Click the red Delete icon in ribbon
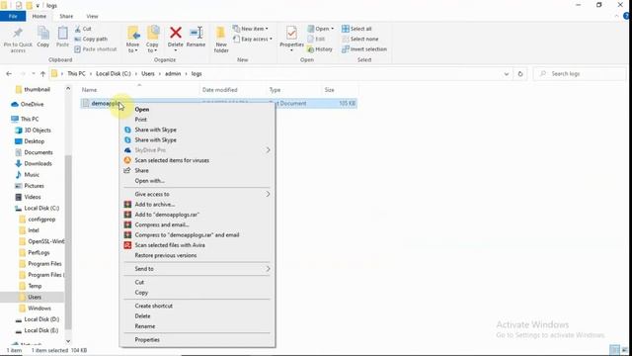Screen dimensions: 632x356 click(x=176, y=33)
